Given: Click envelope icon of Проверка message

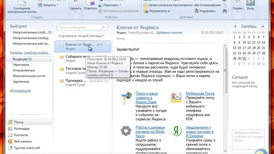Looking at the screenshot, I should 62,81.
